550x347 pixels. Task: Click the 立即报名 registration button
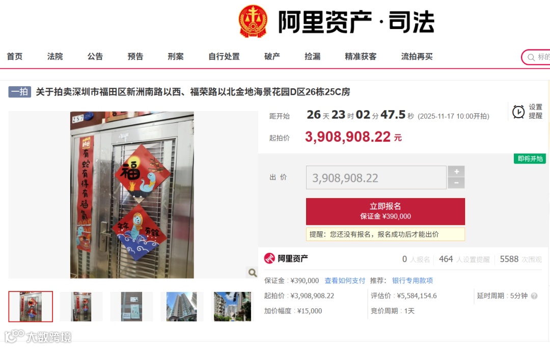386,211
